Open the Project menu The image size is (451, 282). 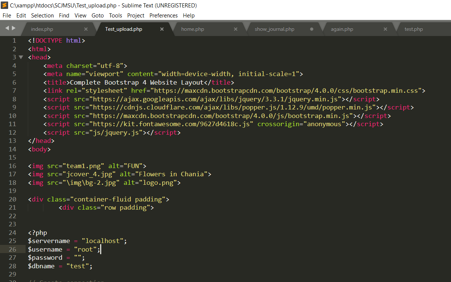136,16
